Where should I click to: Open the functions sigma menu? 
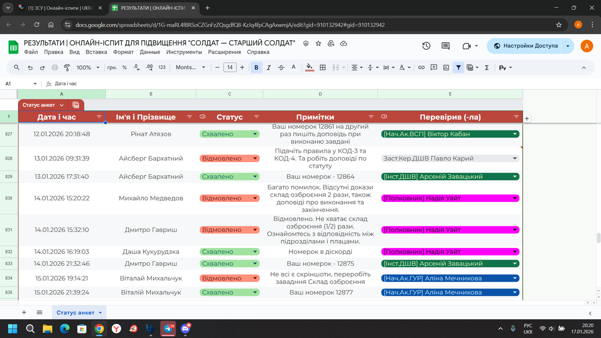click(x=487, y=68)
